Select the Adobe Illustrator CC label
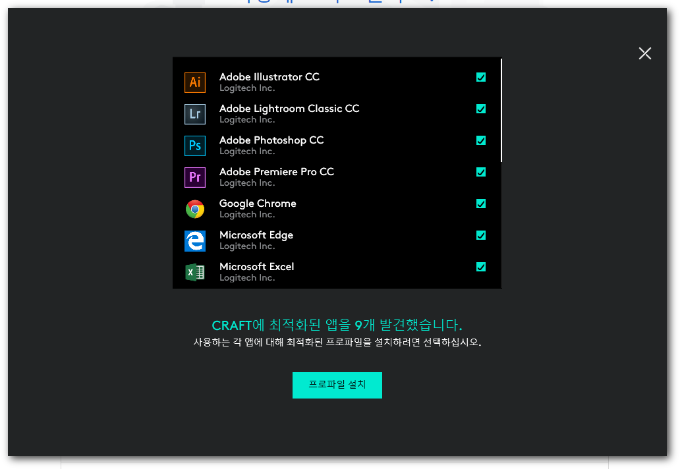Viewport: 680px width, 469px height. tap(269, 77)
